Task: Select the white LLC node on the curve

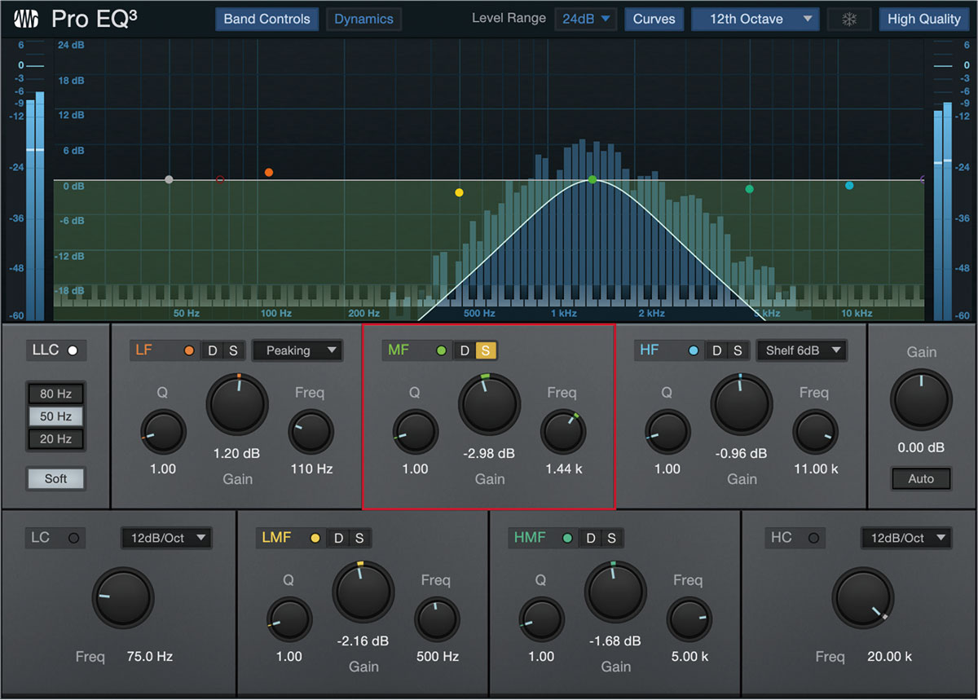Action: pos(169,179)
